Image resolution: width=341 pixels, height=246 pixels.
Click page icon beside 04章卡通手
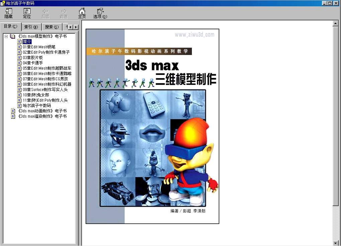pos(19,63)
